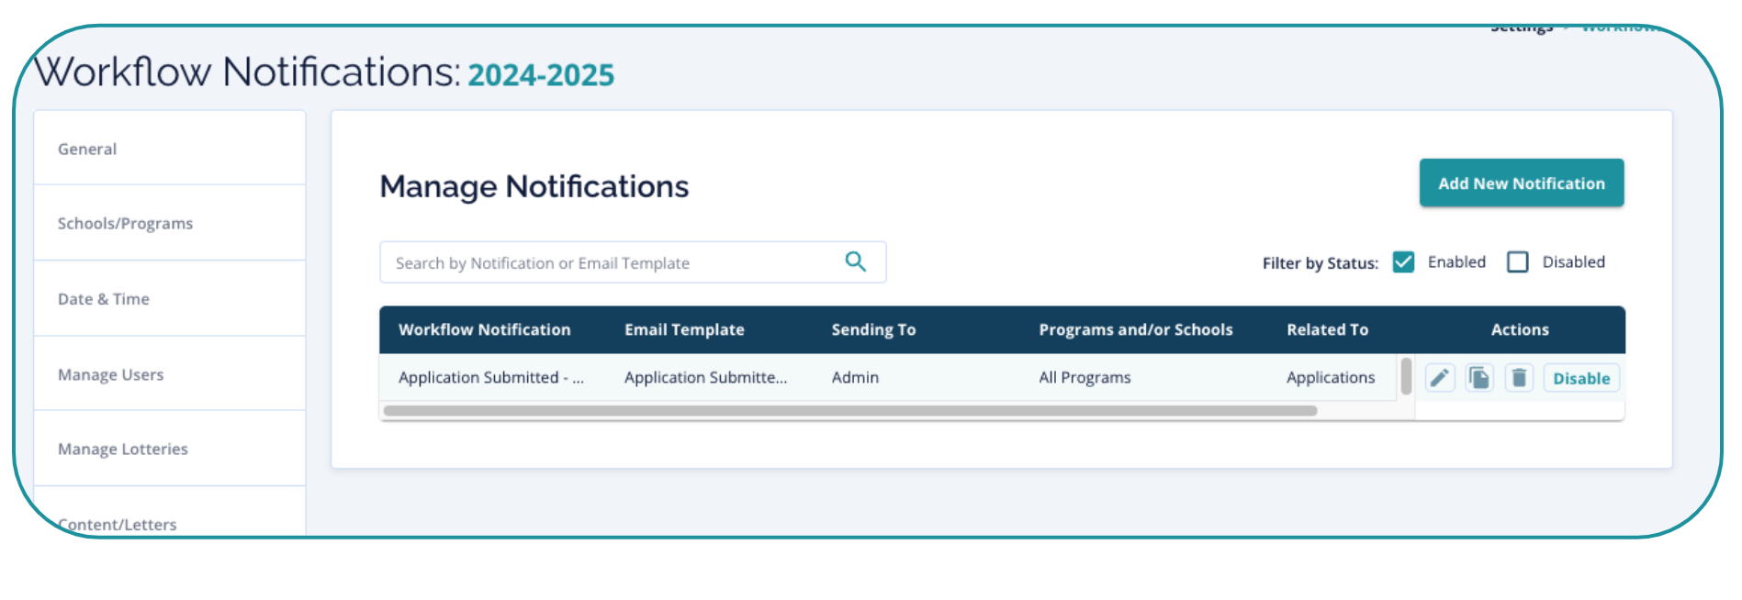Duplicate the notification using the copy icon

[1479, 378]
